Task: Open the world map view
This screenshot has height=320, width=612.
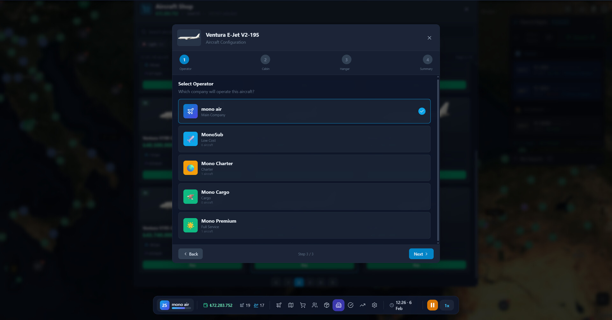Action: (291, 305)
